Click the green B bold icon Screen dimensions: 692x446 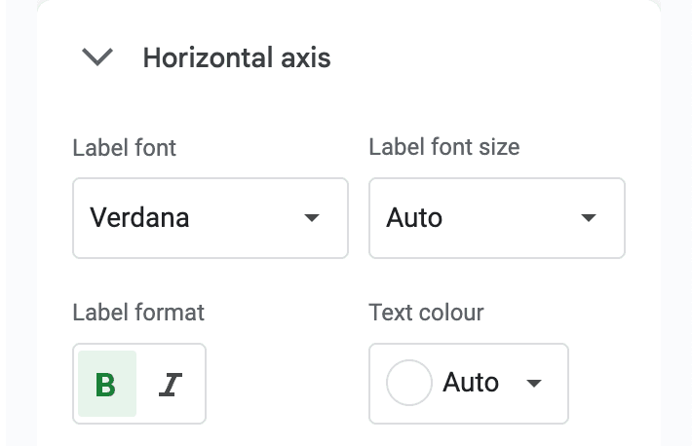coord(107,385)
